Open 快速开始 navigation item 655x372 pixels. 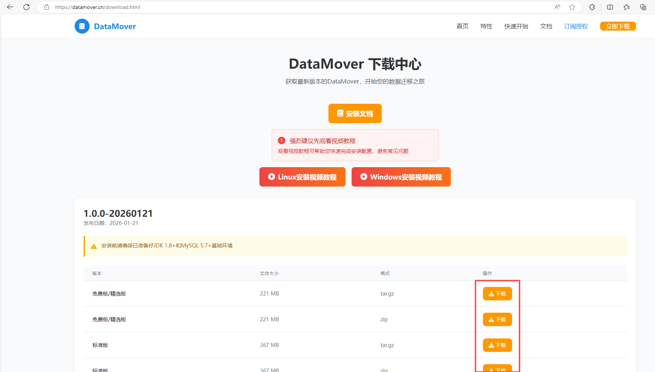pyautogui.click(x=516, y=26)
